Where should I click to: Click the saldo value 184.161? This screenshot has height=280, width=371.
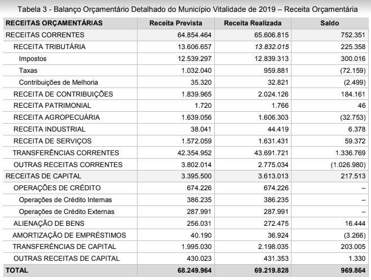click(x=353, y=94)
